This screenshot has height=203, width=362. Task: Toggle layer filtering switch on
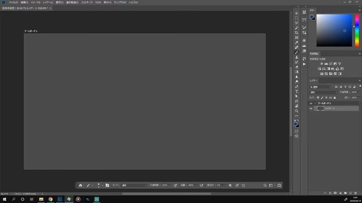360,86
